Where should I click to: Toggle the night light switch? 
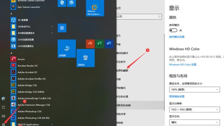coord(173,30)
